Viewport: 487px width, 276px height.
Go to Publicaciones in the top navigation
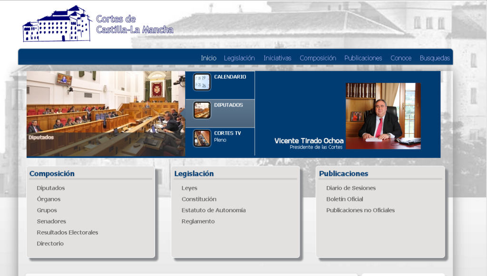[x=363, y=58]
